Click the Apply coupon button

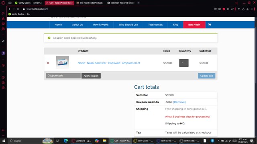pyautogui.click(x=91, y=76)
